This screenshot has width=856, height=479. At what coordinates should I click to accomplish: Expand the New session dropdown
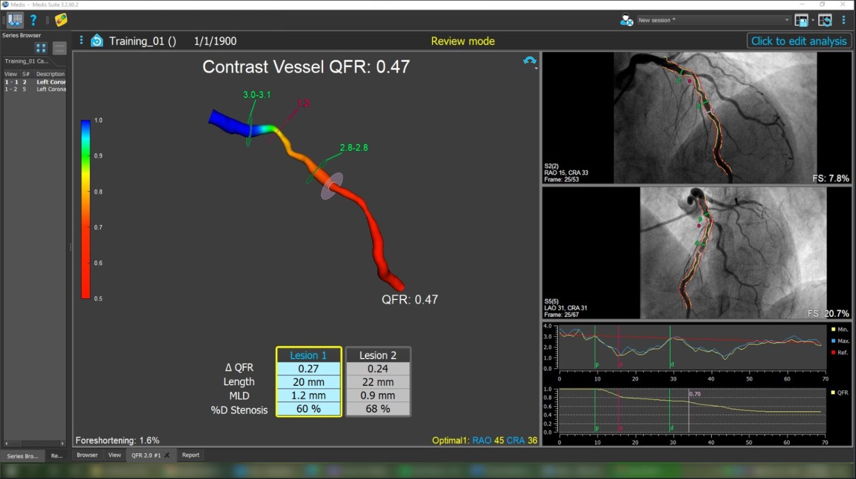(x=787, y=20)
